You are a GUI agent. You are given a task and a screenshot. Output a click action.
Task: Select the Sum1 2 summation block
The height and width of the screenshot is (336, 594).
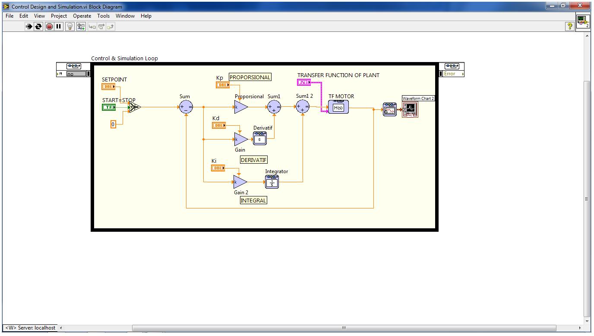pyautogui.click(x=303, y=107)
